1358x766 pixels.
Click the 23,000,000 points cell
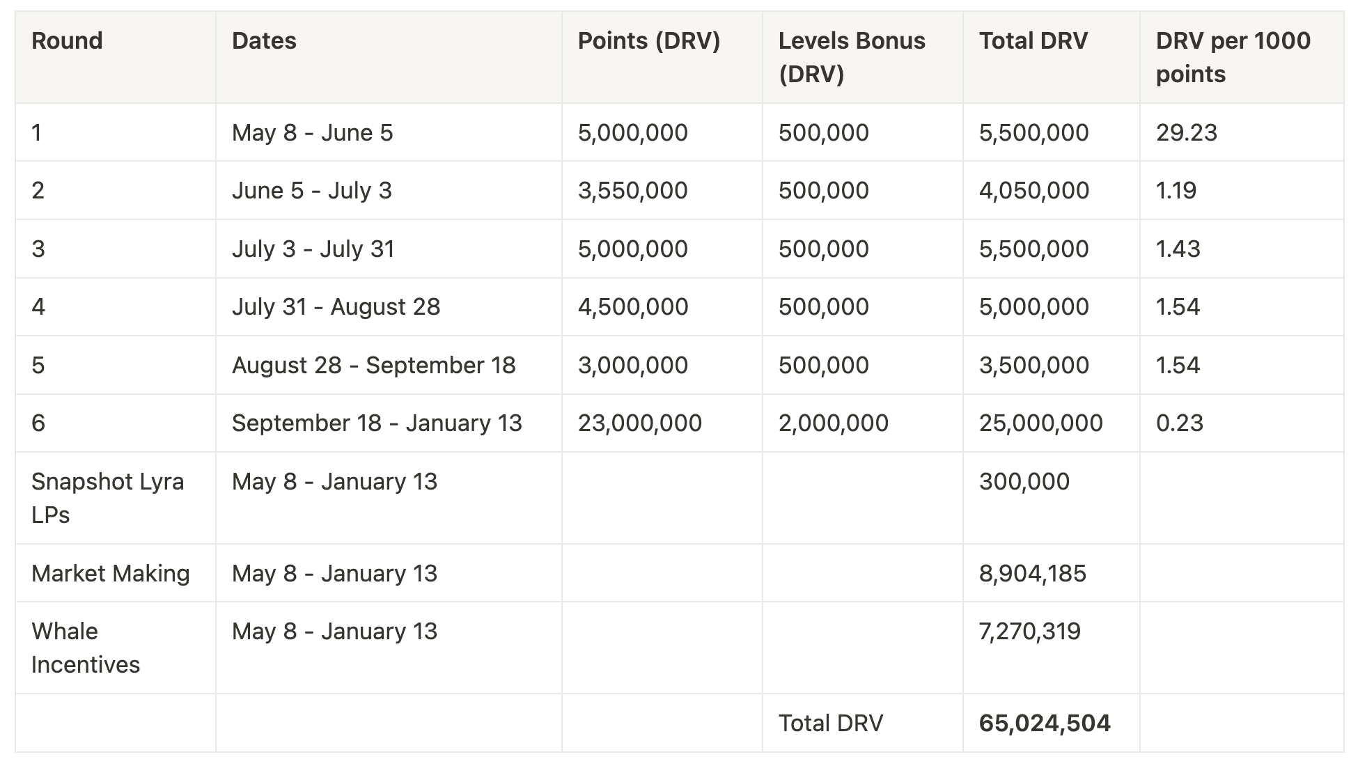coord(640,423)
